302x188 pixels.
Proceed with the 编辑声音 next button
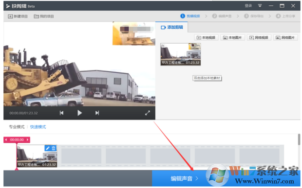coord(184,178)
